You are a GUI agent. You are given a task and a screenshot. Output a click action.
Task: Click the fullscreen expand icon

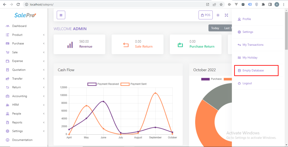(x=226, y=15)
